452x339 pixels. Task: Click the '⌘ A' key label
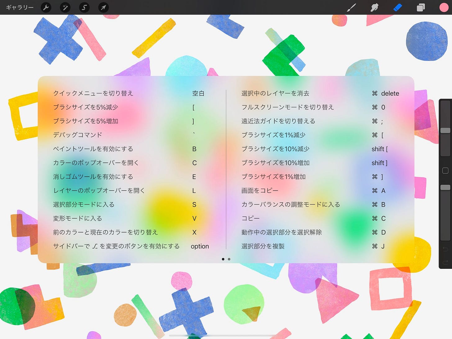tap(379, 190)
